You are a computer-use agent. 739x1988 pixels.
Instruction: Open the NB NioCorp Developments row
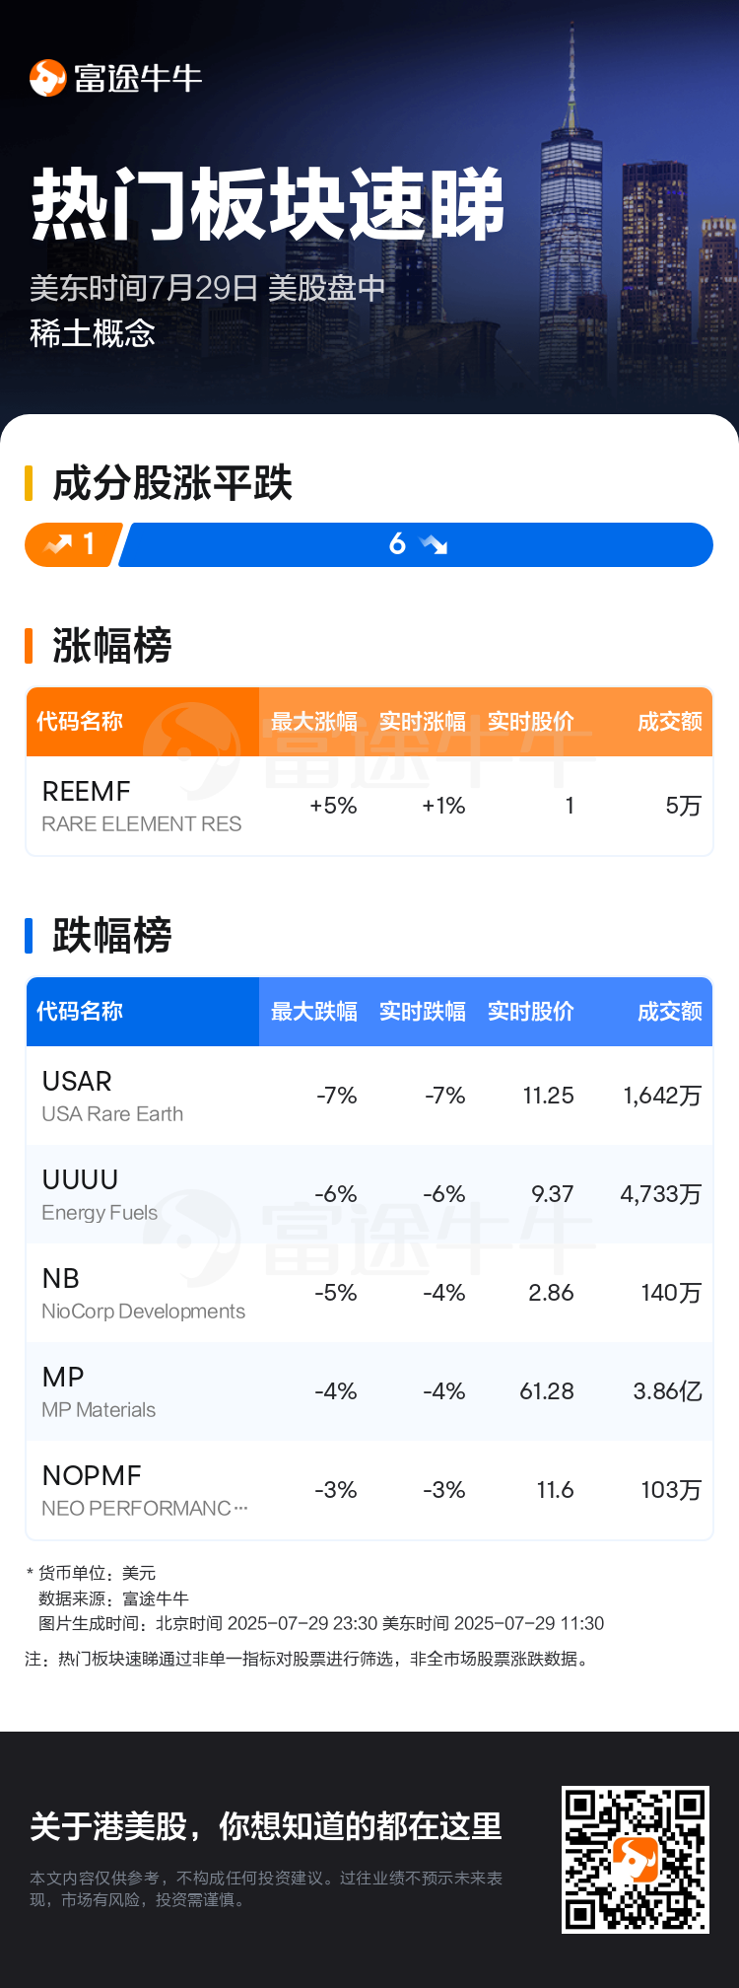[369, 1293]
